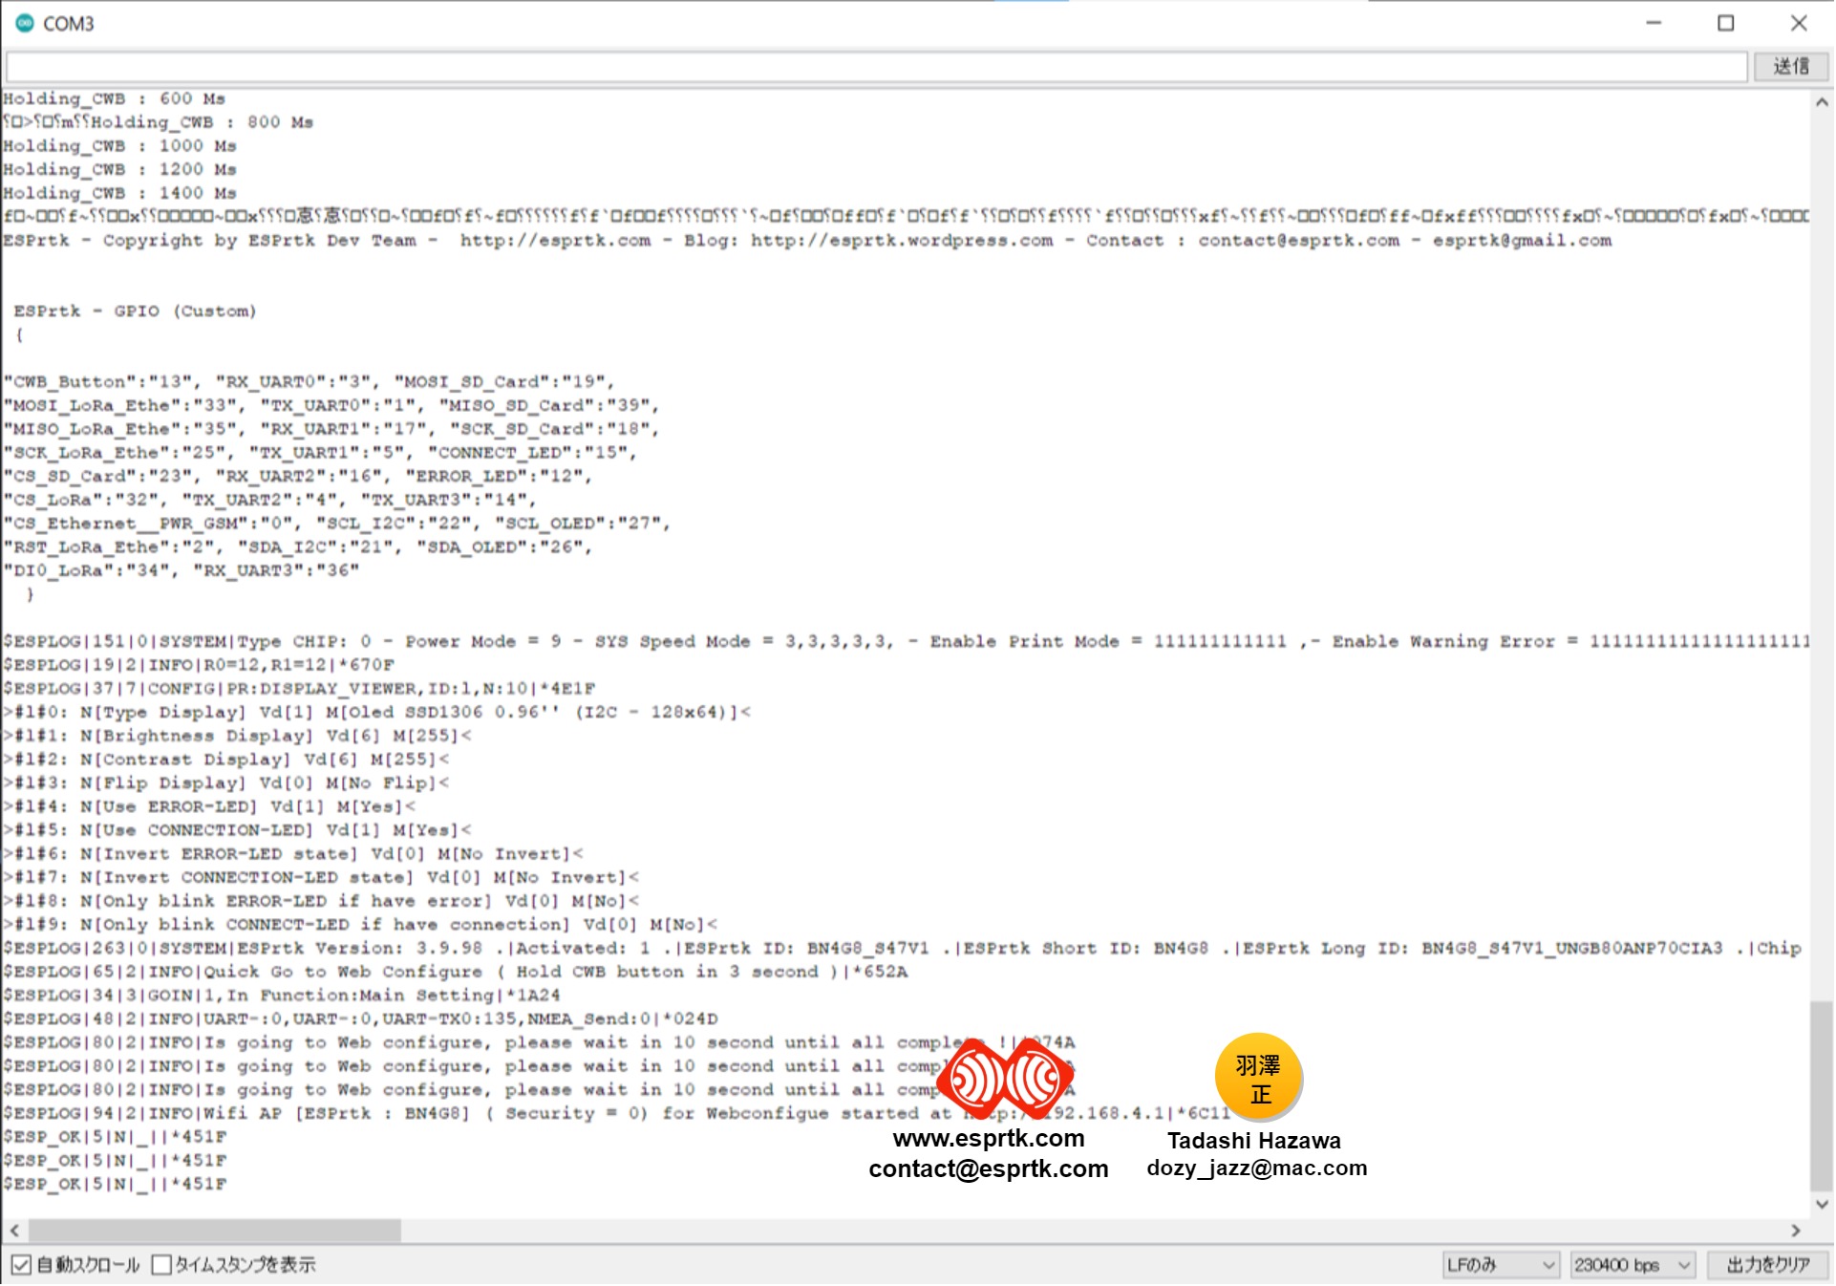
Task: Click the Arduino COM3 window icon
Action: [25, 23]
